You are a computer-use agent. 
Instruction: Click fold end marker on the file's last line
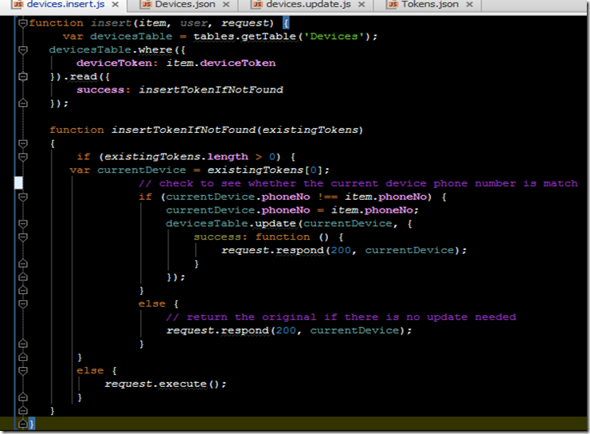coord(23,424)
